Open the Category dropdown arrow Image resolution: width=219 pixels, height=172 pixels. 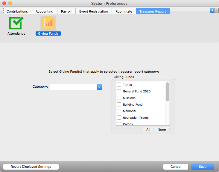[x=99, y=87]
